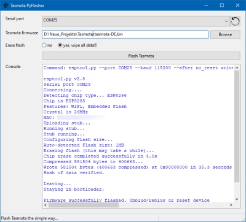Click the "Console" label

[13, 66]
